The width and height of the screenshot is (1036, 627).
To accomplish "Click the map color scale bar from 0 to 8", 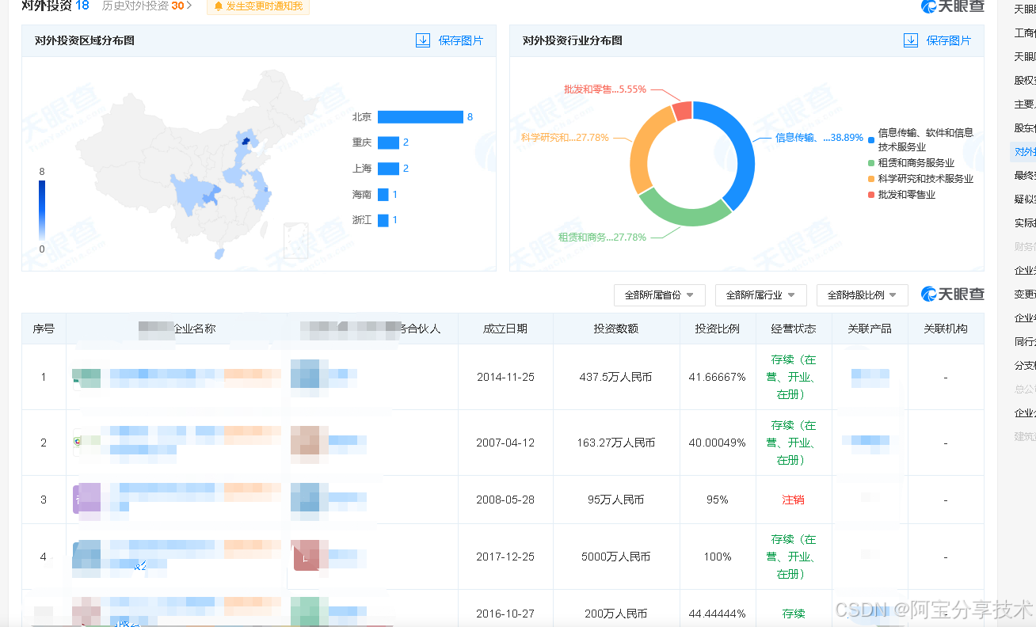I will (42, 211).
